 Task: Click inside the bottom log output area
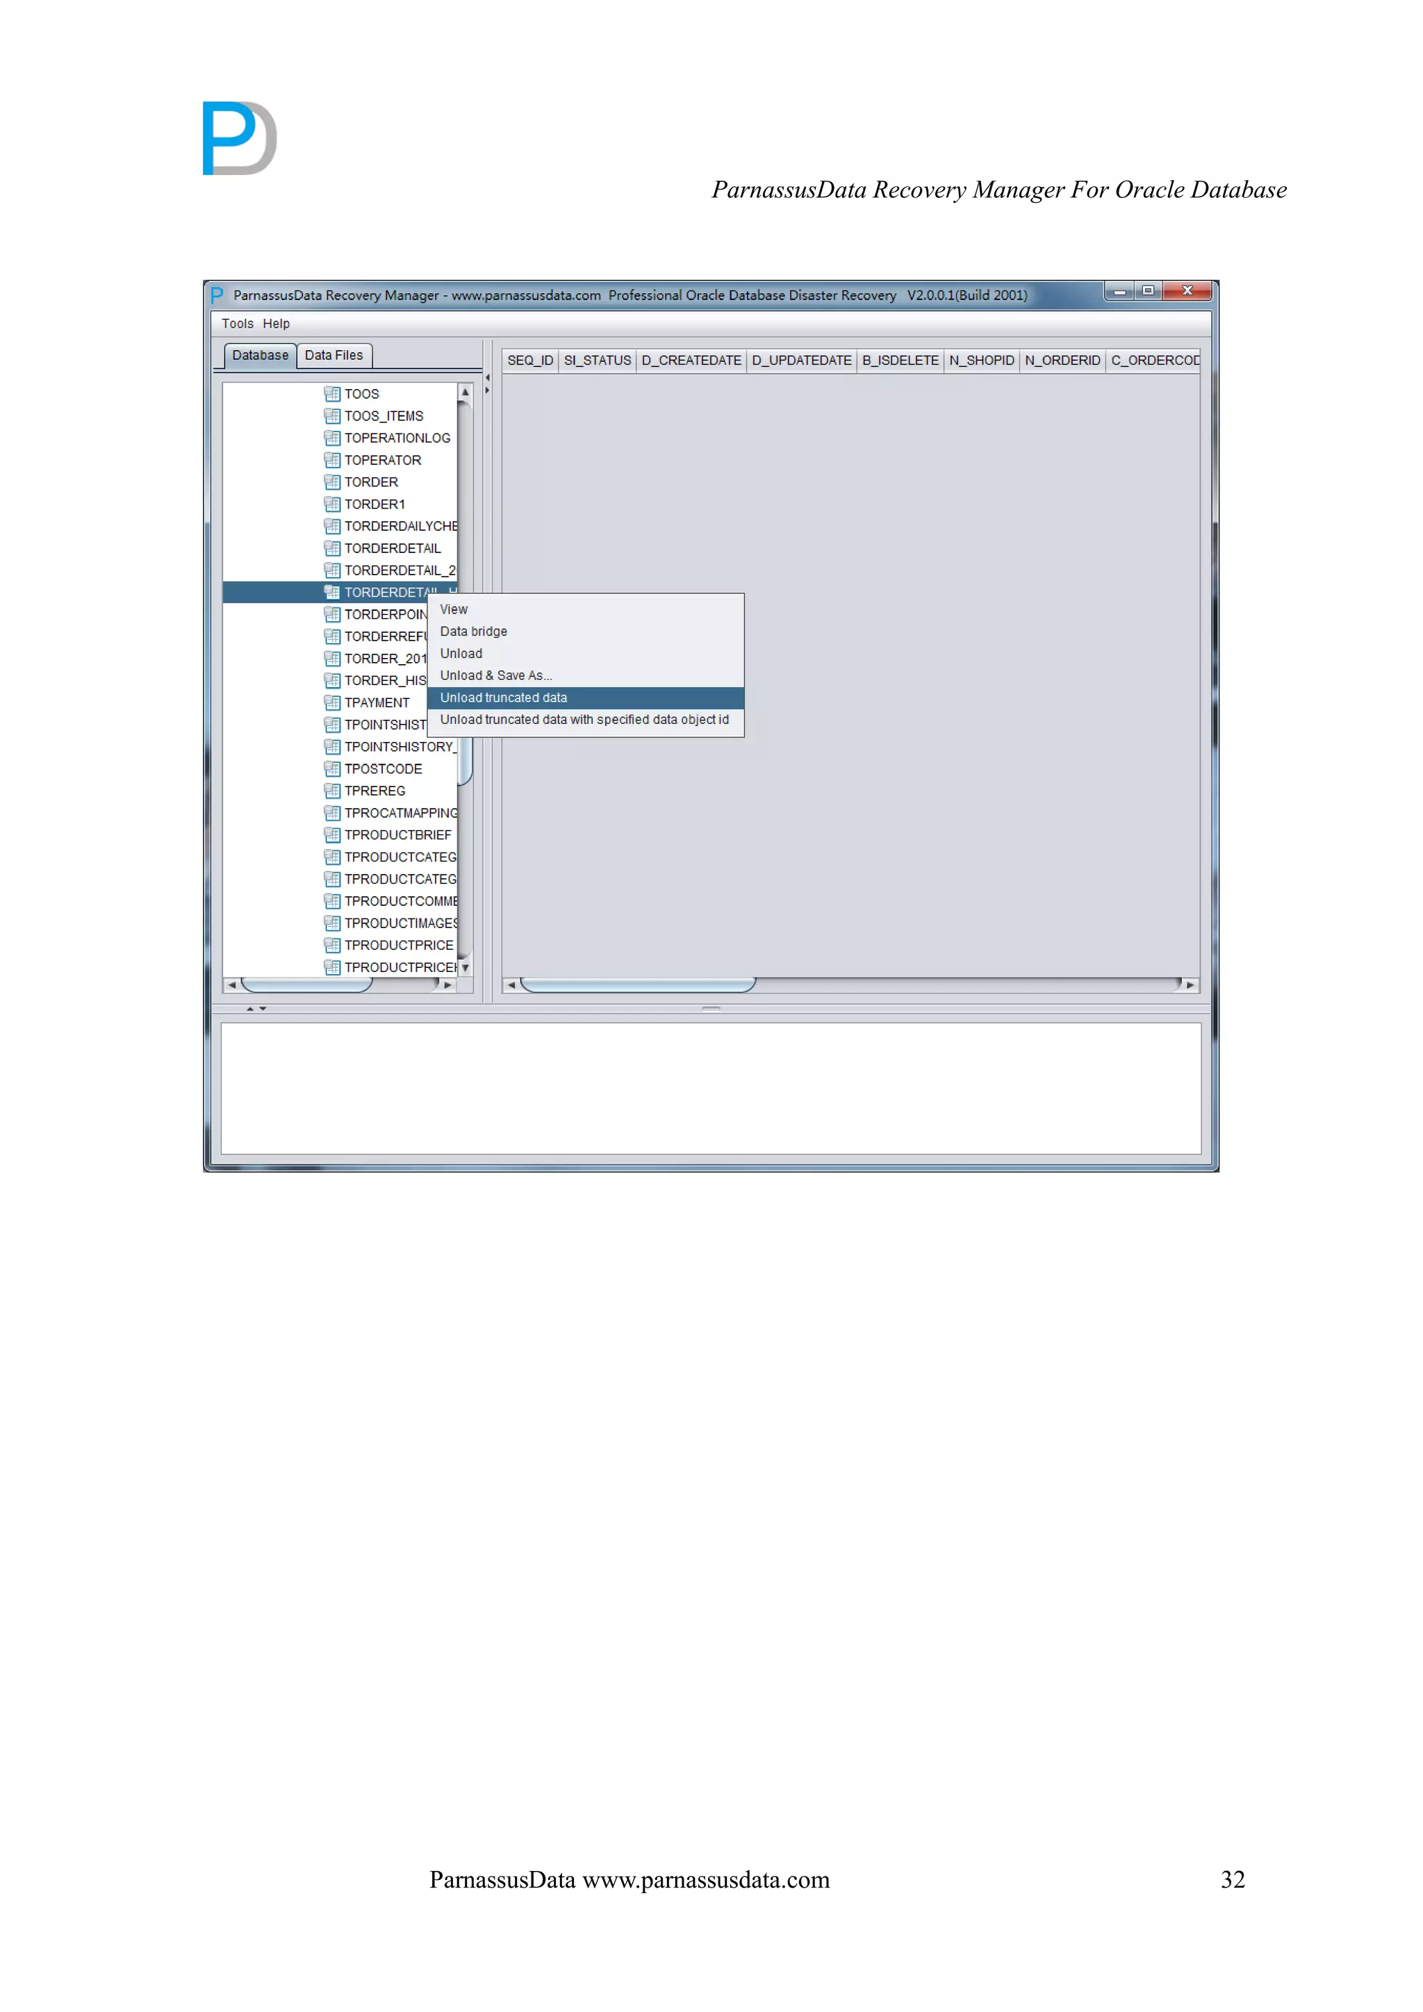(x=711, y=1087)
